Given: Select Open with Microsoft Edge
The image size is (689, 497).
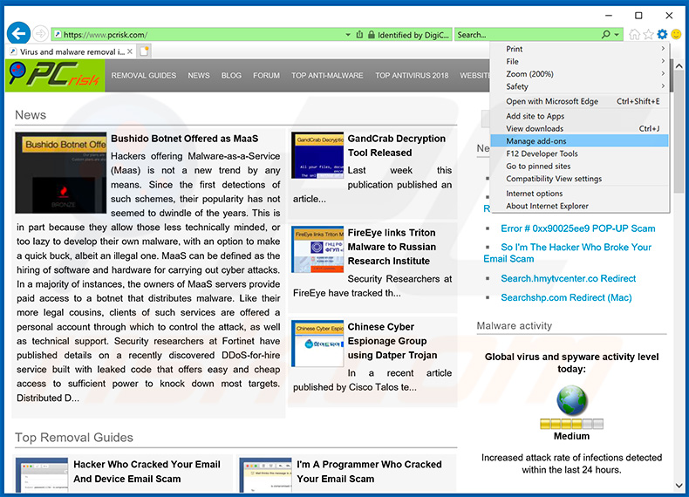Looking at the screenshot, I should click(x=580, y=101).
